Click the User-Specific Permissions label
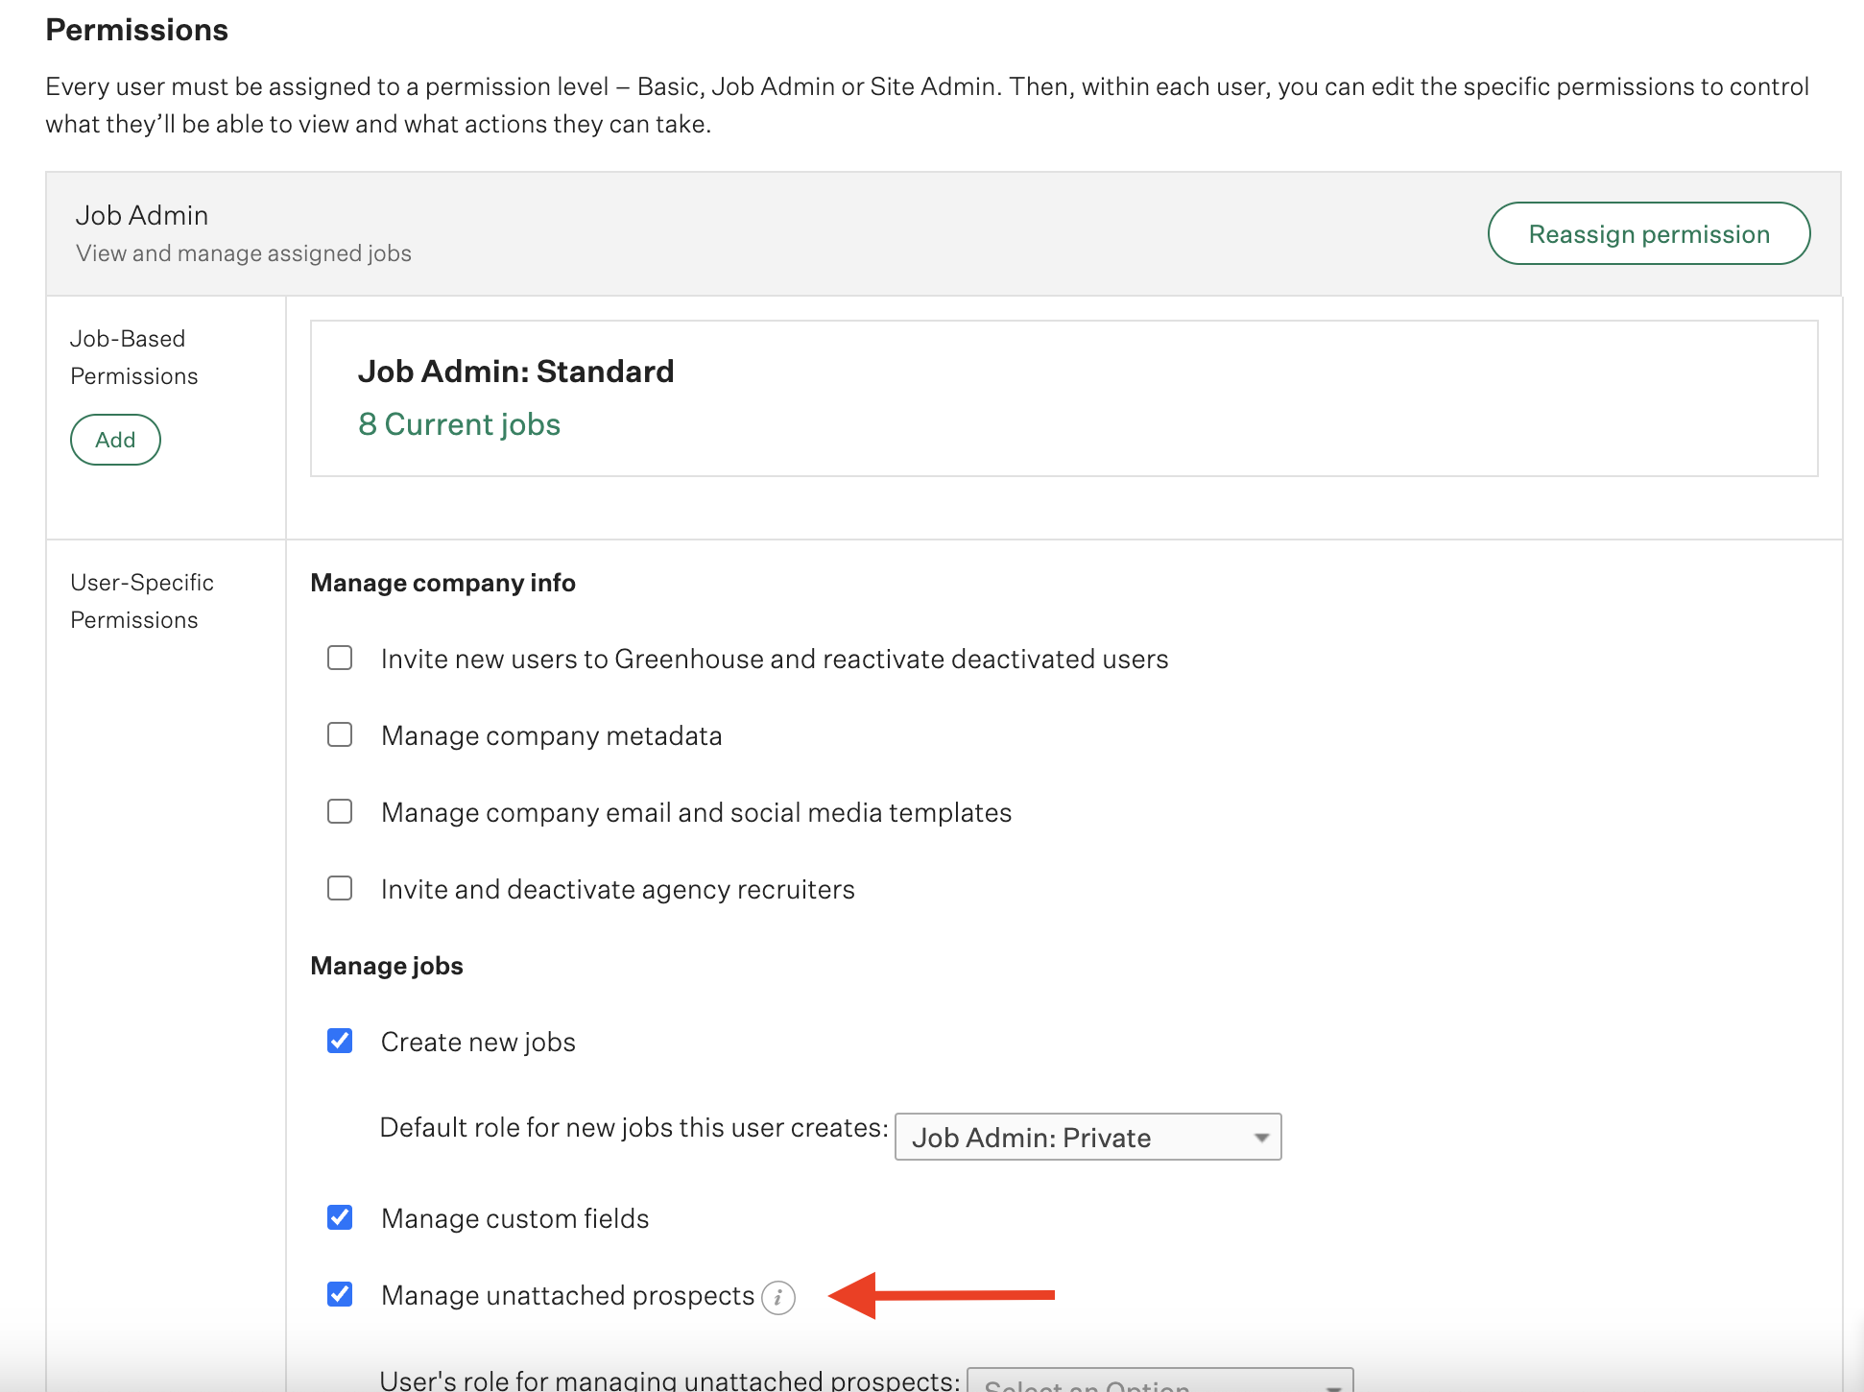 [x=142, y=601]
